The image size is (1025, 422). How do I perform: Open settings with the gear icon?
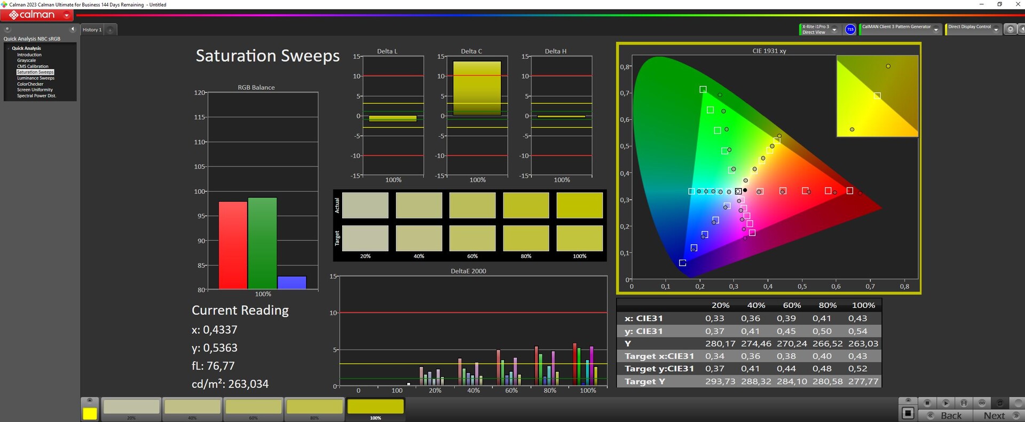coord(1010,29)
